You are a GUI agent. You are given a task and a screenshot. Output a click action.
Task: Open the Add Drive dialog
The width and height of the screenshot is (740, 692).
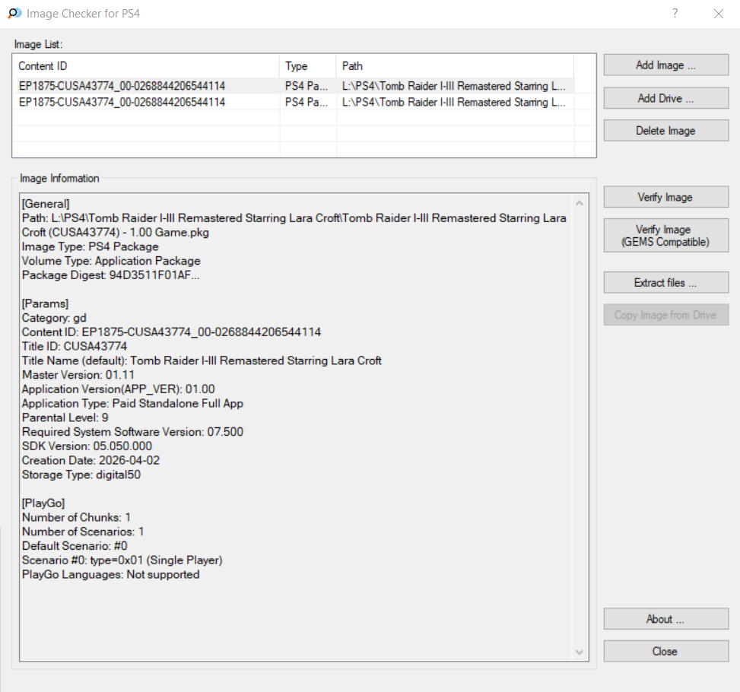(666, 98)
